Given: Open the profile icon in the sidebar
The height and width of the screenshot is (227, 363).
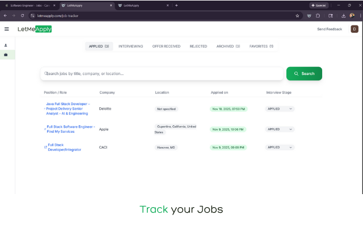Looking at the screenshot, I should 6,45.
